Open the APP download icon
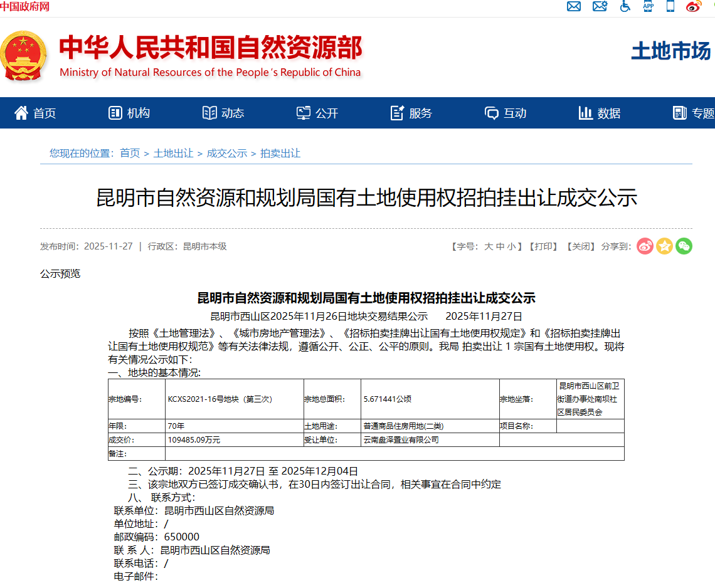 648,6
